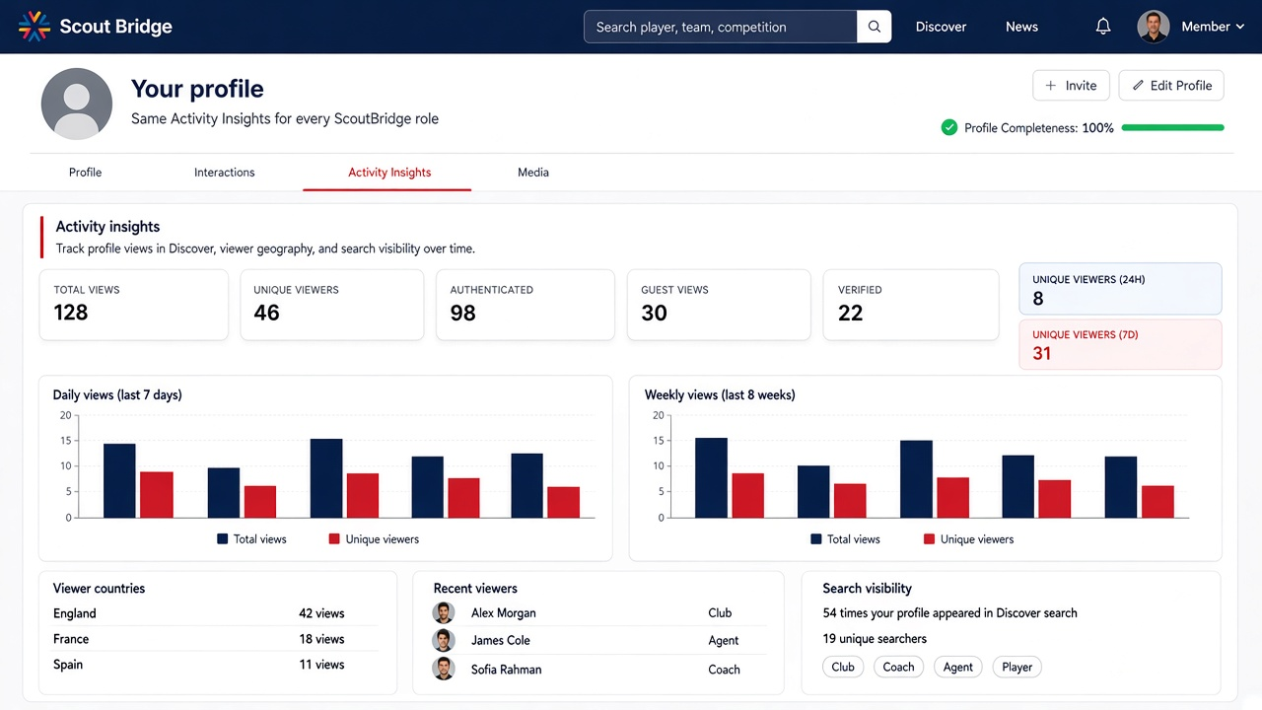This screenshot has width=1262, height=710.
Task: Click the Unique Viewers (7D) card
Action: pyautogui.click(x=1120, y=344)
